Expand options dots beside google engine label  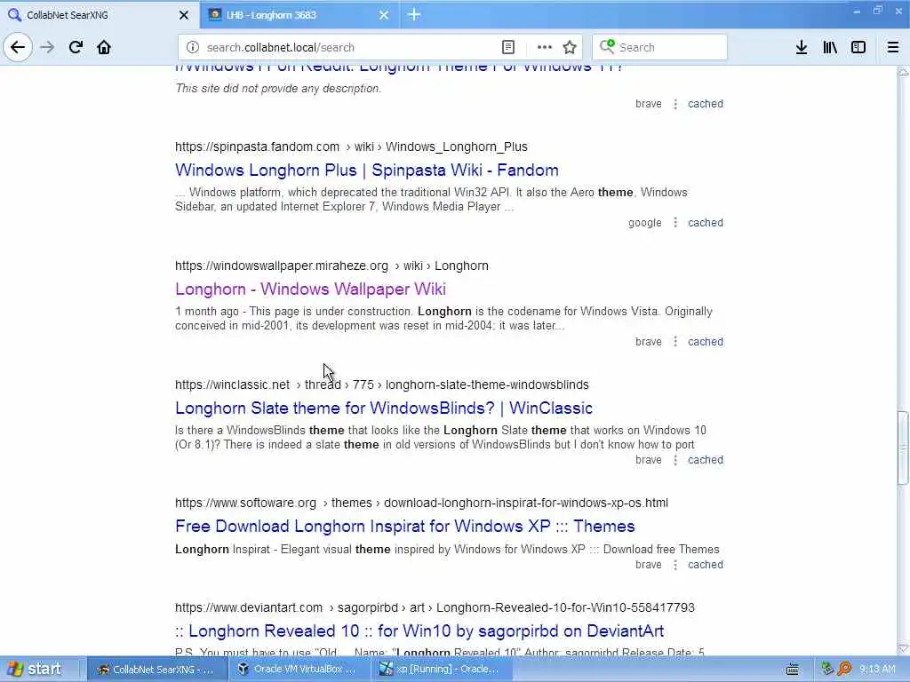(x=675, y=223)
